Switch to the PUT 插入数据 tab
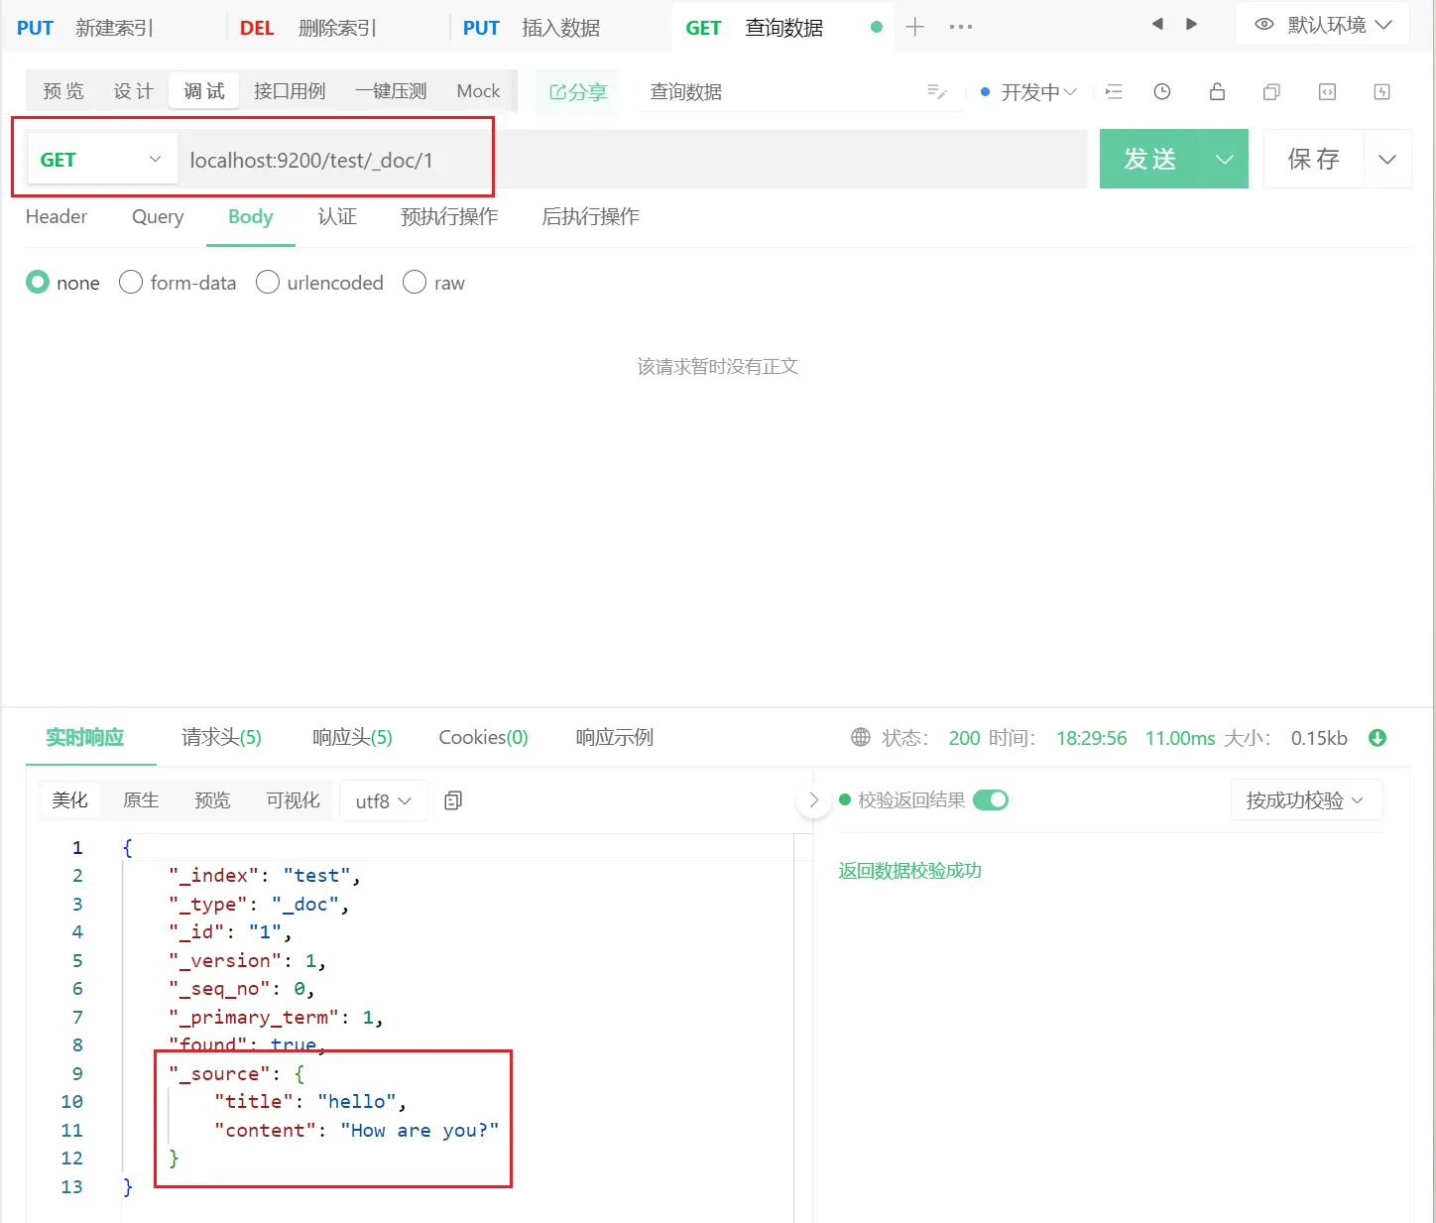Viewport: 1436px width, 1223px height. pos(531,28)
